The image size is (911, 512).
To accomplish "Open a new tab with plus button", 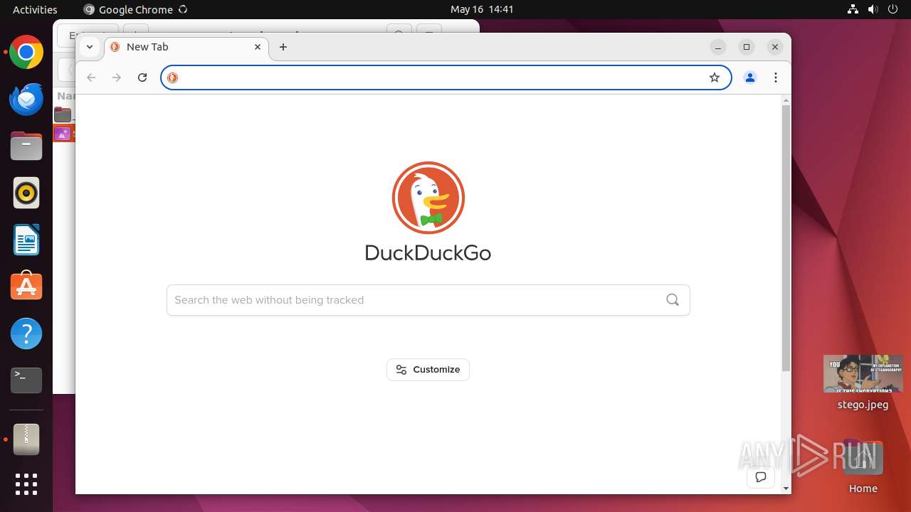I will tap(283, 47).
